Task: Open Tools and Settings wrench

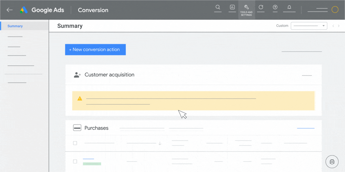Action: pos(246,9)
